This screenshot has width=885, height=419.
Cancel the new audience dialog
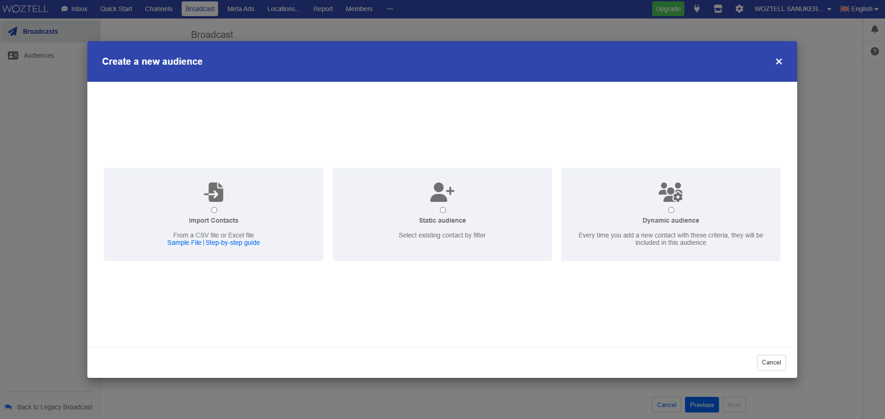pos(771,363)
